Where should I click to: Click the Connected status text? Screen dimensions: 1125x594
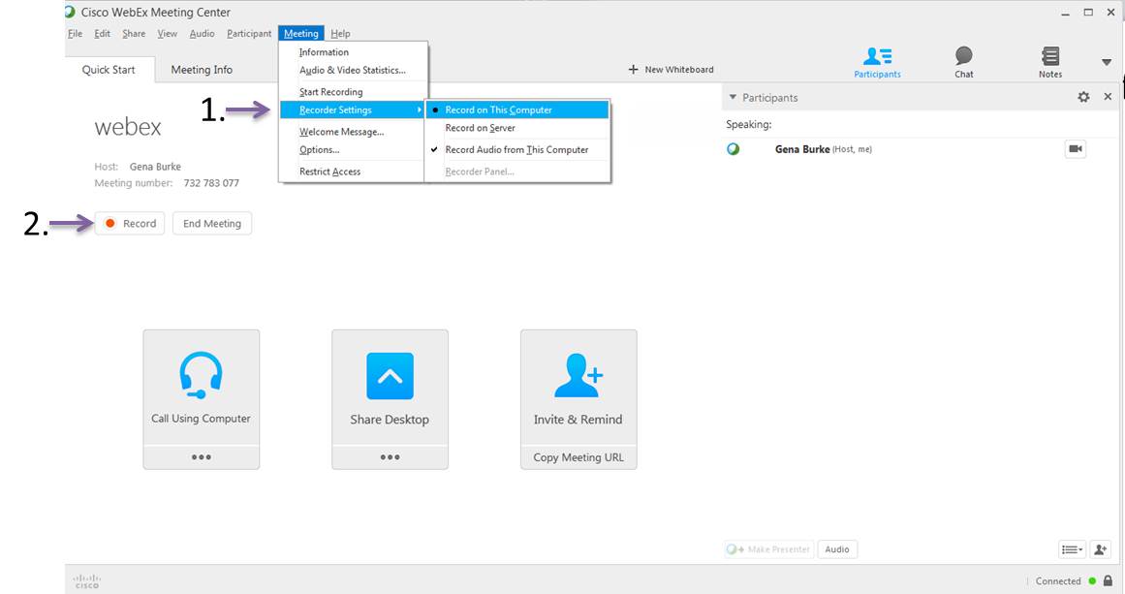1058,581
